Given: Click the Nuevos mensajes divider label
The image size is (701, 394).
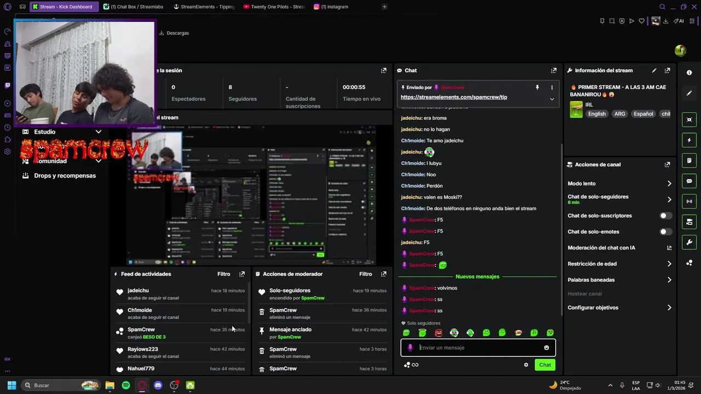Looking at the screenshot, I should [478, 277].
